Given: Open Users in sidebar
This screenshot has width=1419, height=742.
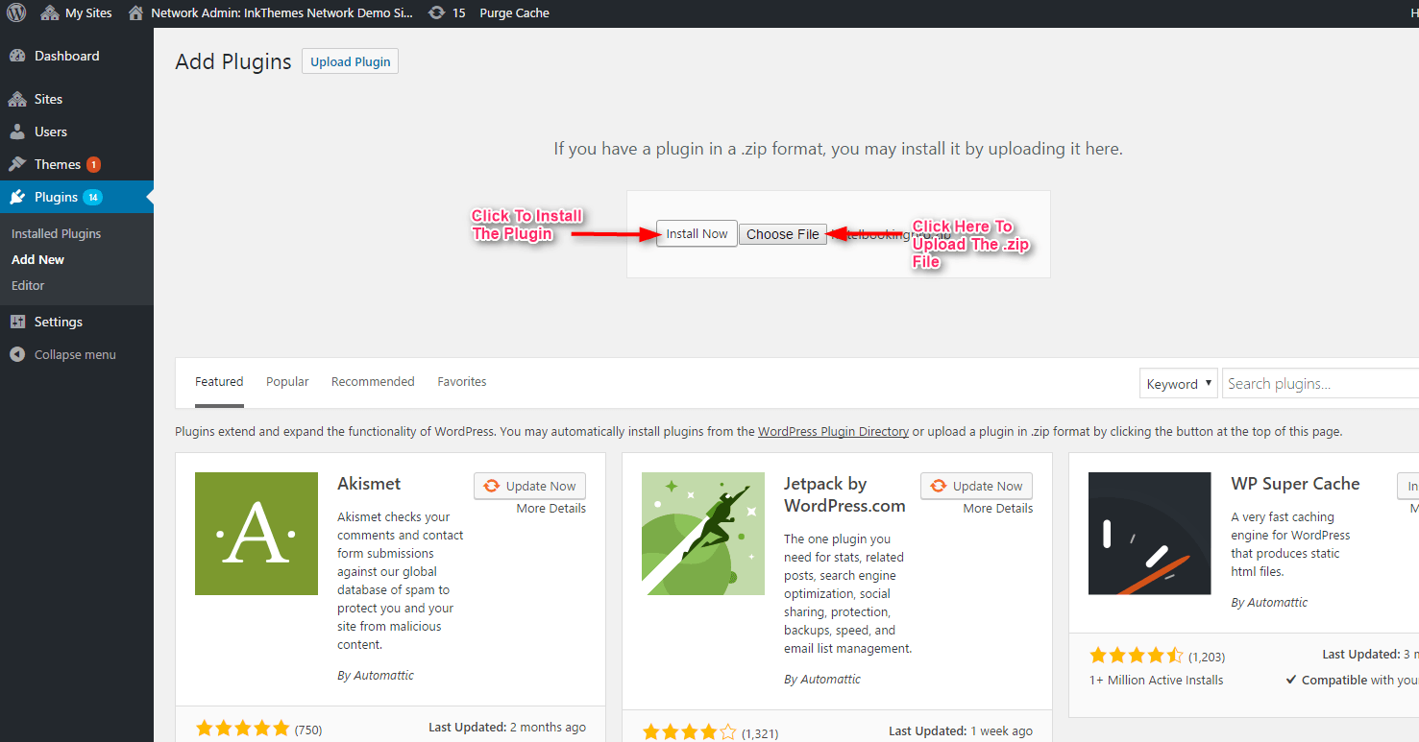Looking at the screenshot, I should (x=51, y=132).
